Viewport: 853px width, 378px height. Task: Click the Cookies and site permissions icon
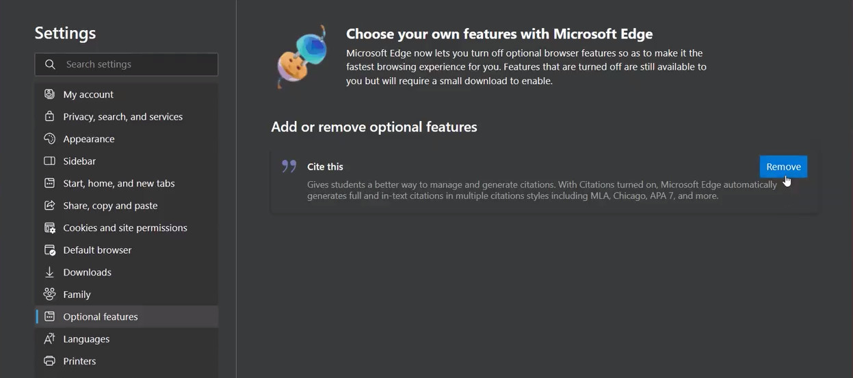(49, 228)
